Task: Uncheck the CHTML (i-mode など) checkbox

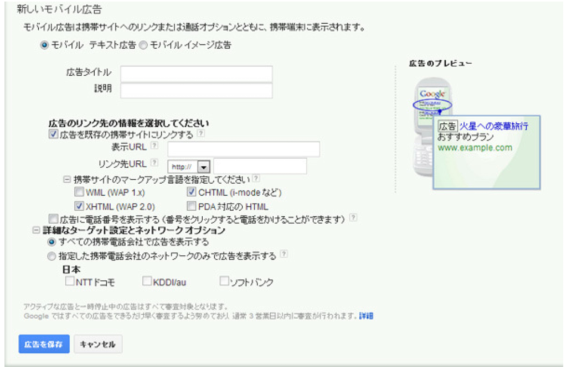Action: 192,192
